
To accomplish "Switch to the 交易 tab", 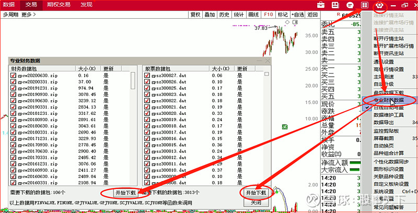I will click(x=31, y=5).
